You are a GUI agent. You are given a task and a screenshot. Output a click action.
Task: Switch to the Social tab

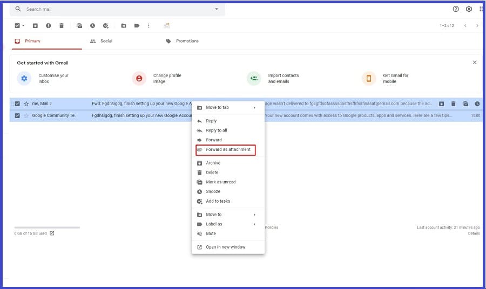click(x=106, y=41)
